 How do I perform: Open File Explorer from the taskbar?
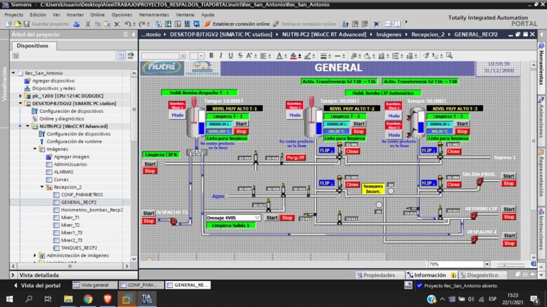coord(68,299)
